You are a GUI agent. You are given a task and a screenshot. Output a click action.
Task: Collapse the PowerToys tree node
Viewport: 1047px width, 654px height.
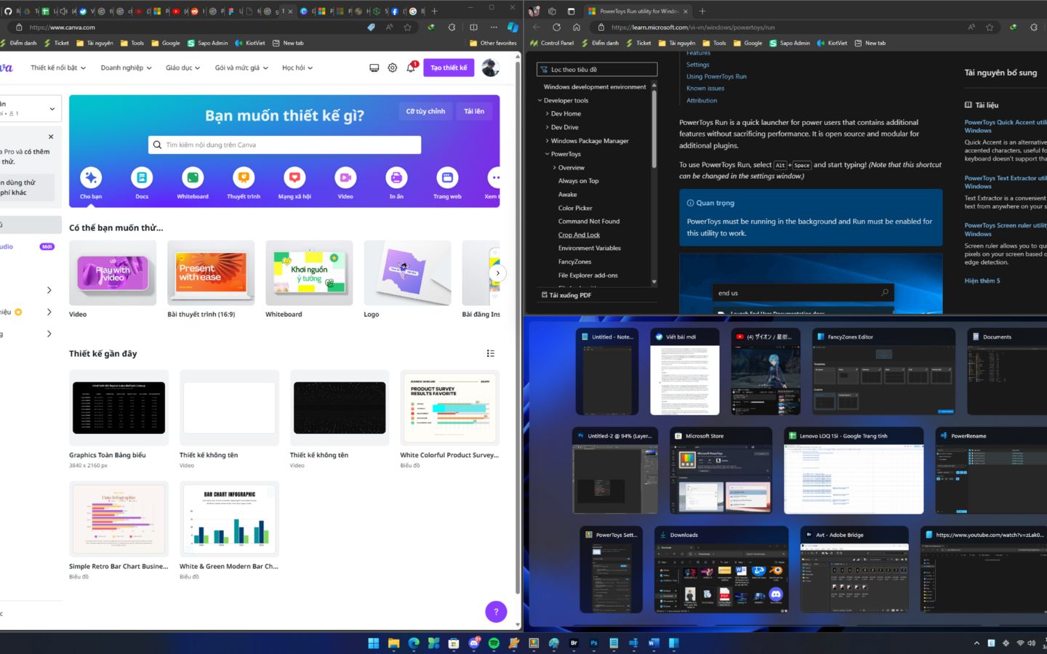(x=547, y=154)
